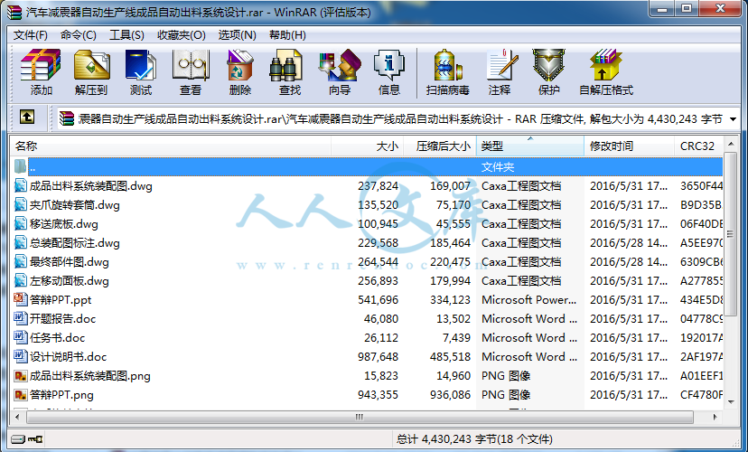Screen dimensions: 748x452
Task: Click the 查看 (View) toolbar icon
Action: (x=191, y=64)
